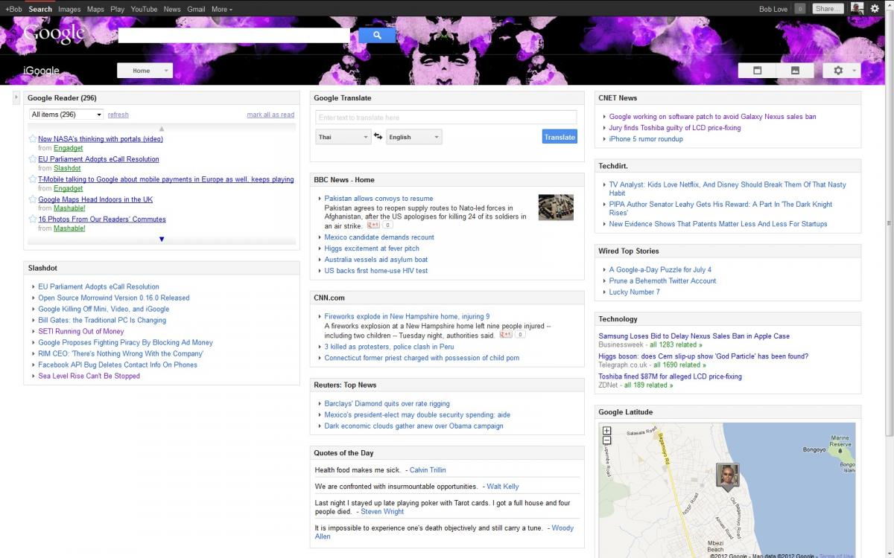Open 'Mexico candidate demands recount' link

(379, 237)
